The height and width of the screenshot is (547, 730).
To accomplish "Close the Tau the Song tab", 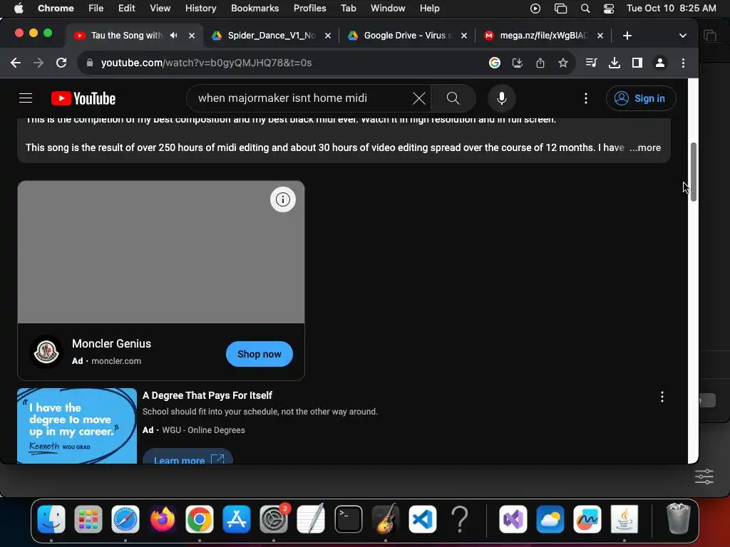I will point(191,36).
